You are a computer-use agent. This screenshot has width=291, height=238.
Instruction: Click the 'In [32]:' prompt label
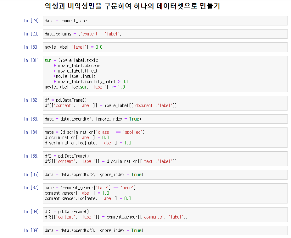coord(32,100)
